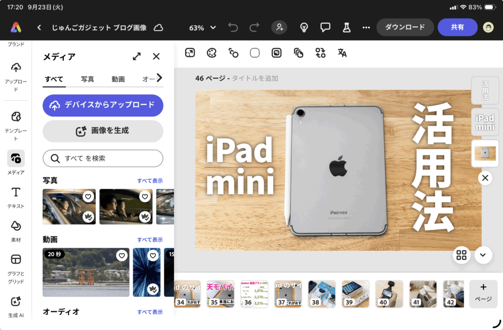Click the white background color swatch
This screenshot has width=503, height=330.
click(254, 53)
